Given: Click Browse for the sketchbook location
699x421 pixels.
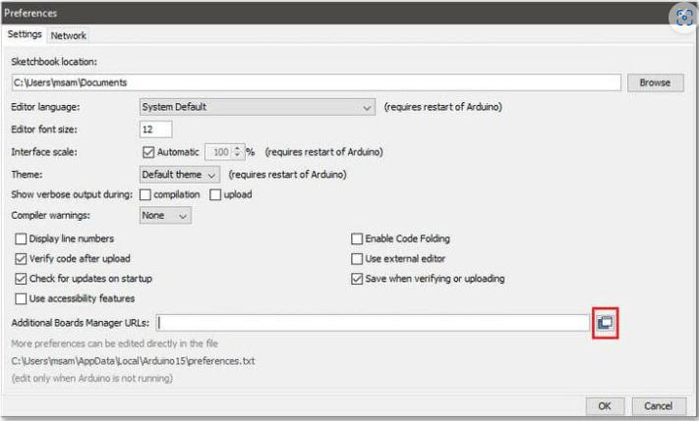Looking at the screenshot, I should [x=655, y=82].
